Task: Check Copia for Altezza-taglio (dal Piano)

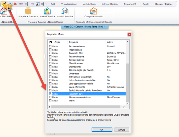Action: coord(50,70)
